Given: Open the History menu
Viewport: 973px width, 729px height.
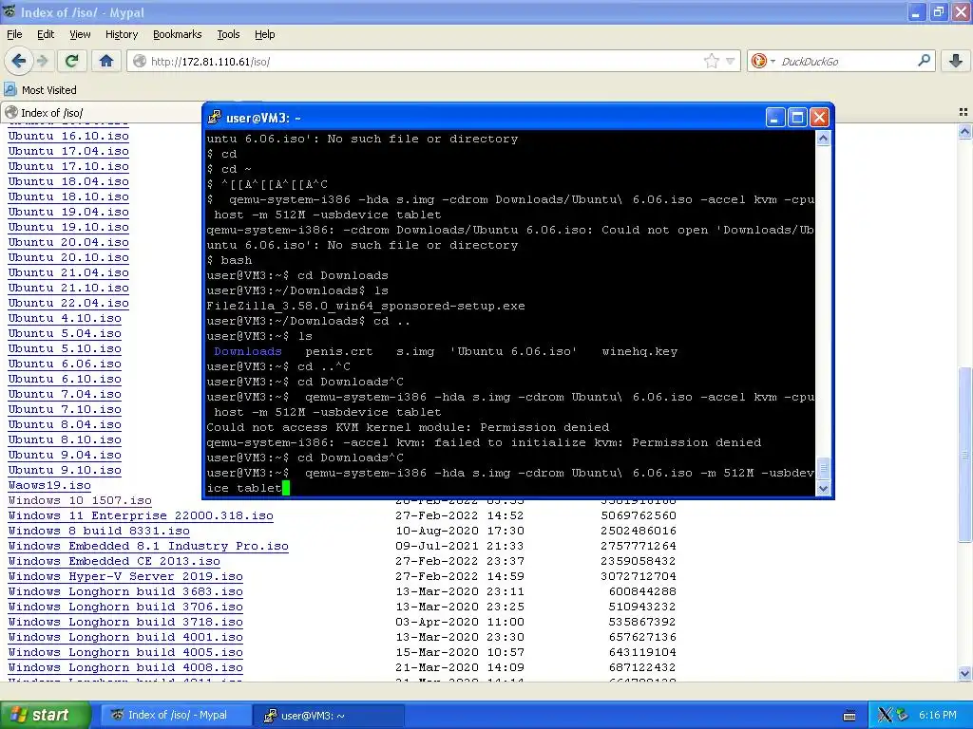Looking at the screenshot, I should (x=121, y=34).
